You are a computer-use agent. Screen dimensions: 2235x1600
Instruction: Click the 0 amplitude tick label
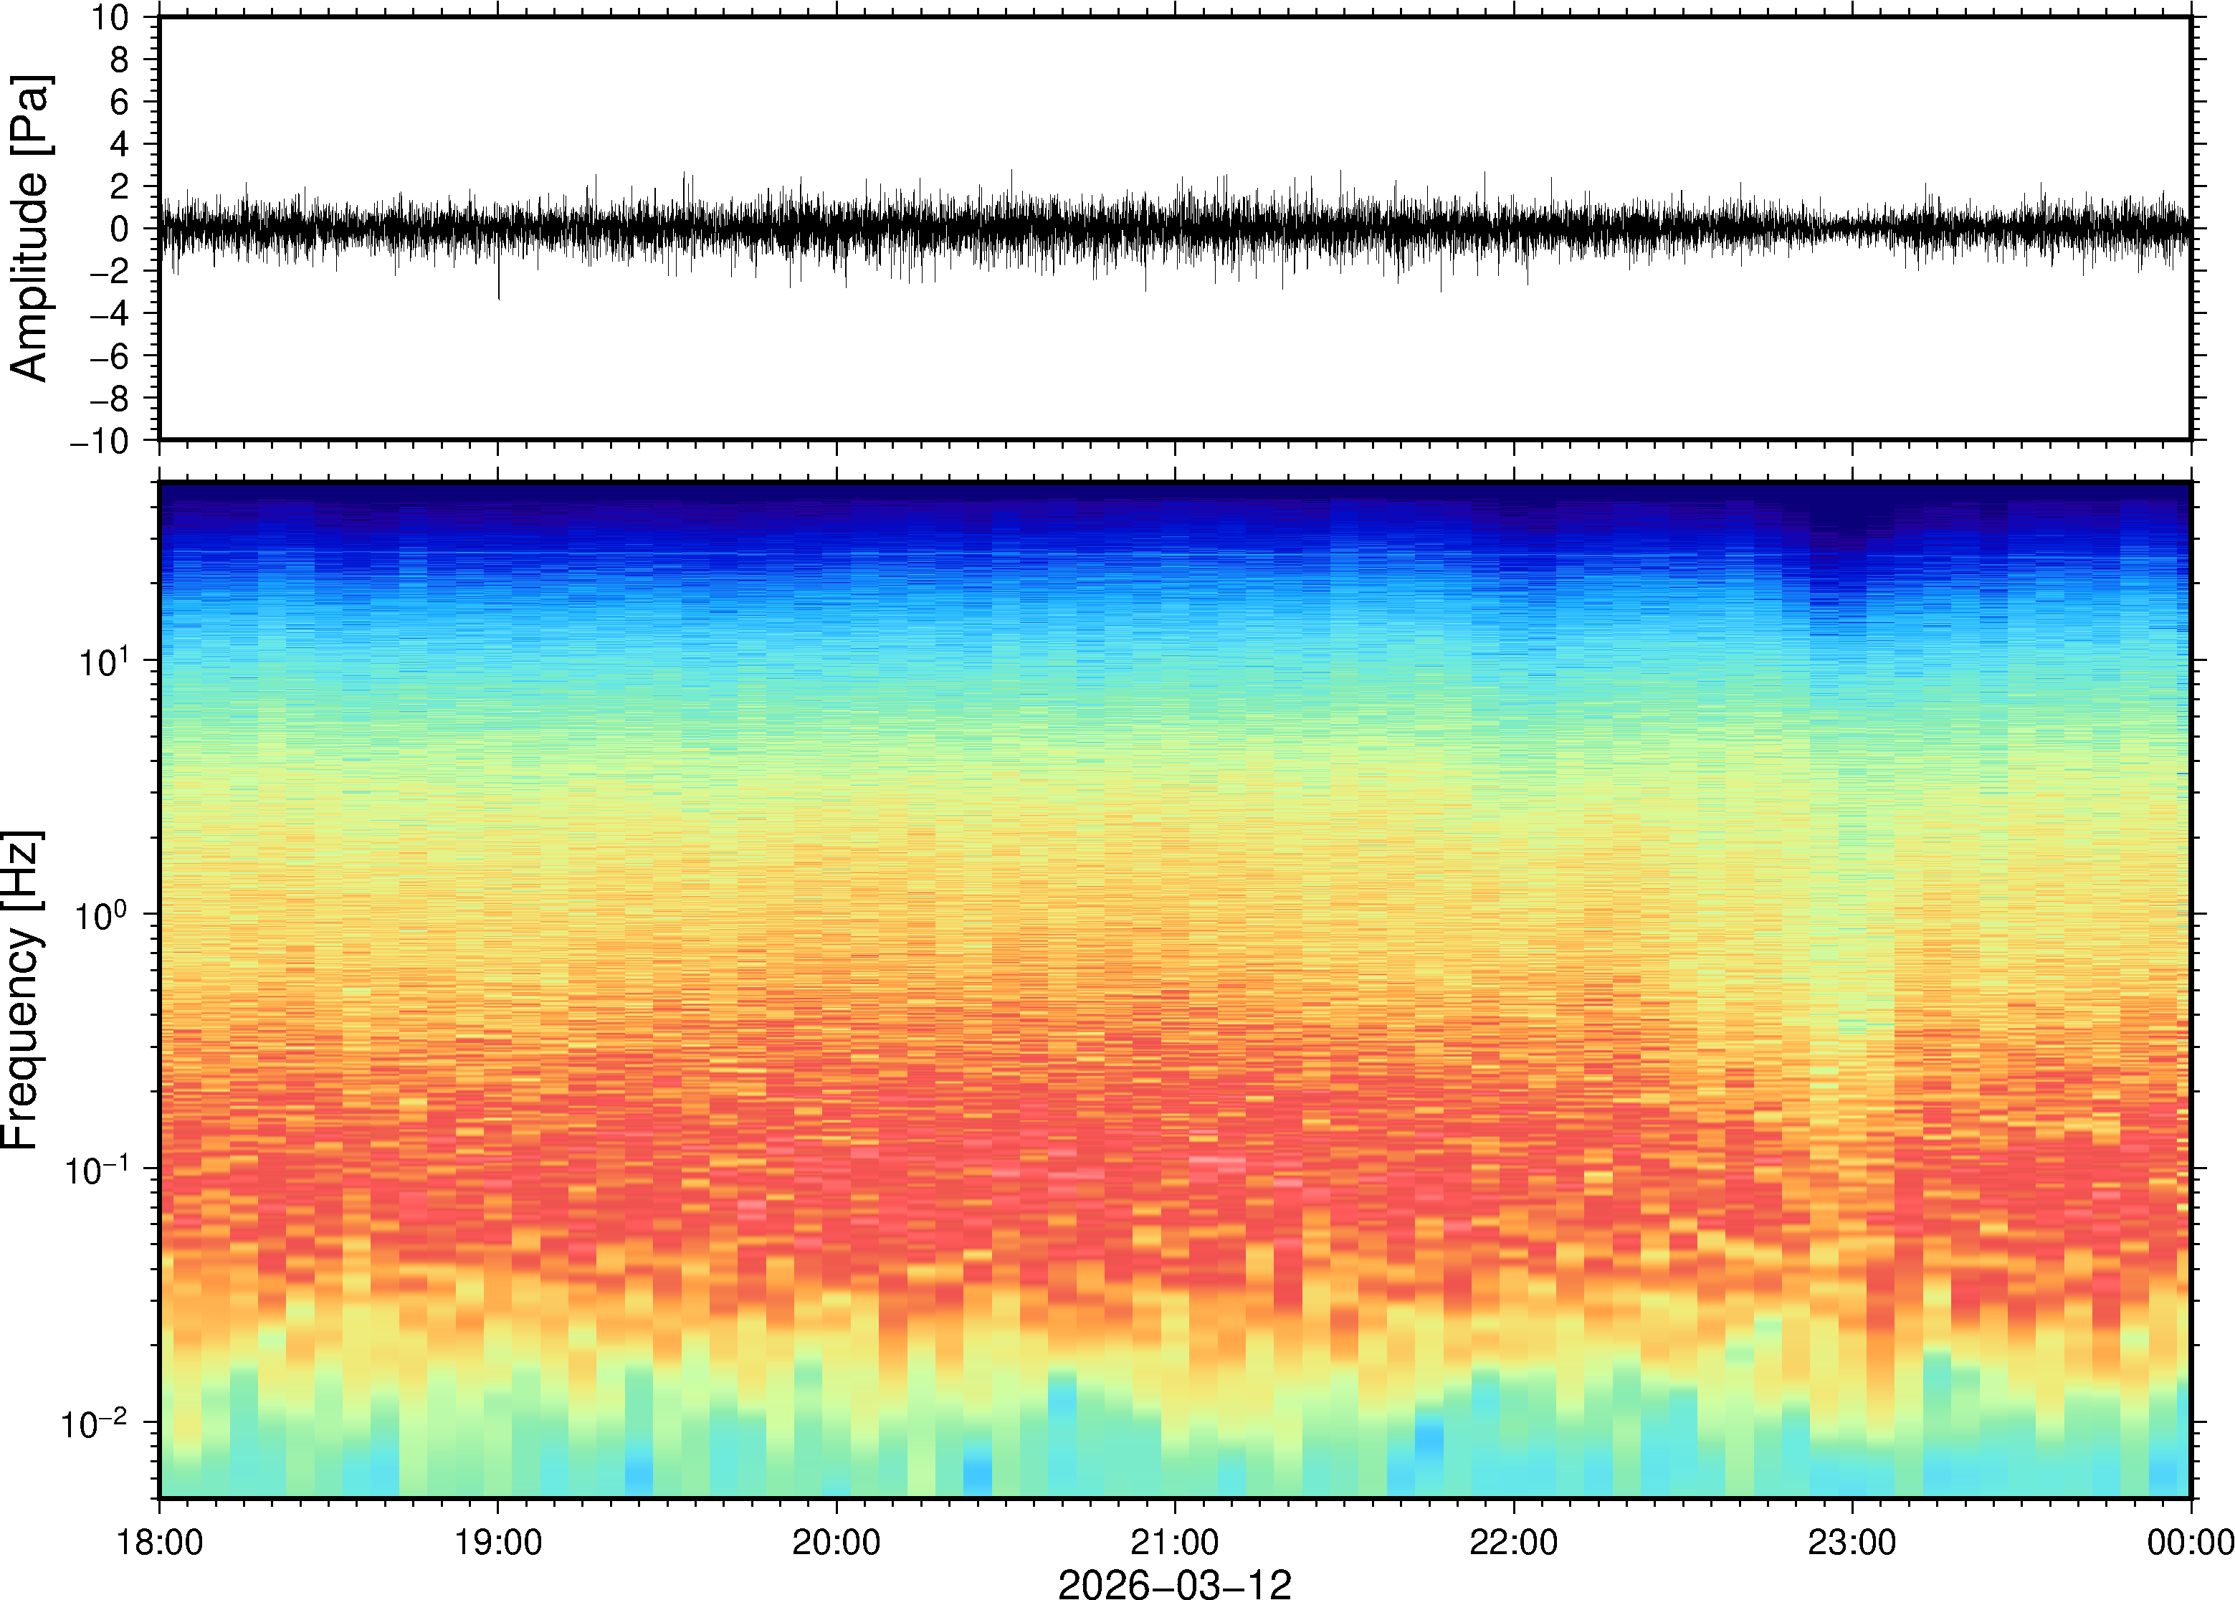[119, 229]
